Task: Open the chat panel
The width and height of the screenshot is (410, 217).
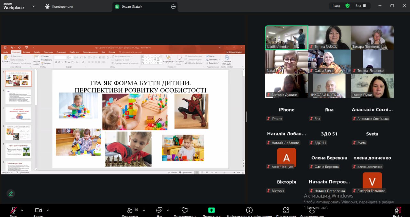Action: [159, 210]
